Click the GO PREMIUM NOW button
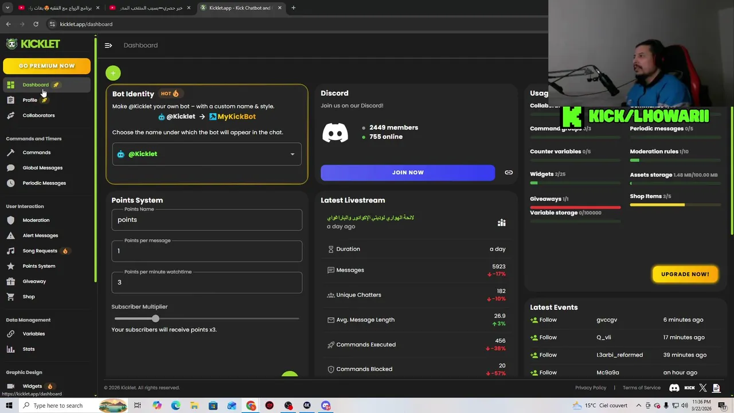 (46, 66)
